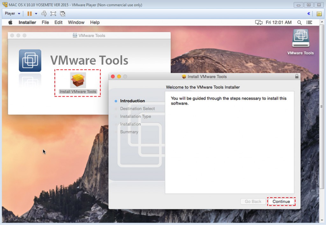Open the Installer menu

click(x=27, y=22)
